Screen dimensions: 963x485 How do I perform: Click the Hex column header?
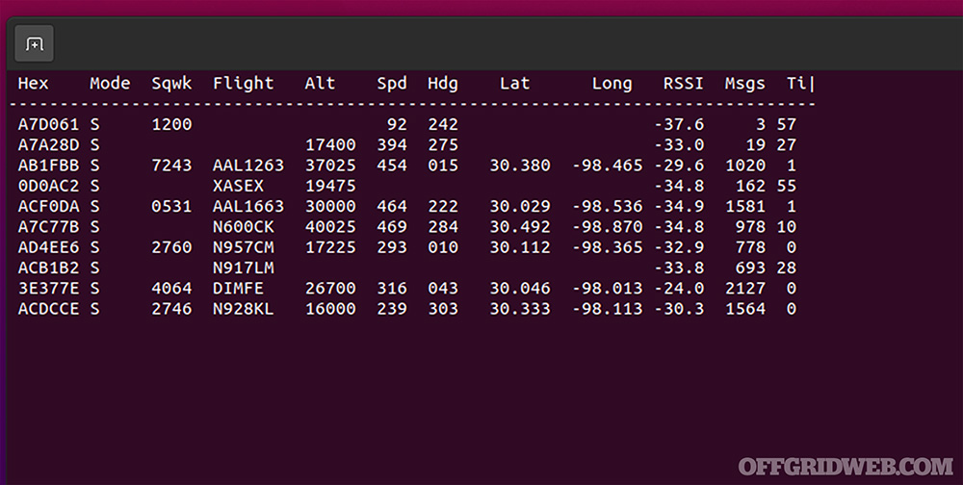pos(33,84)
